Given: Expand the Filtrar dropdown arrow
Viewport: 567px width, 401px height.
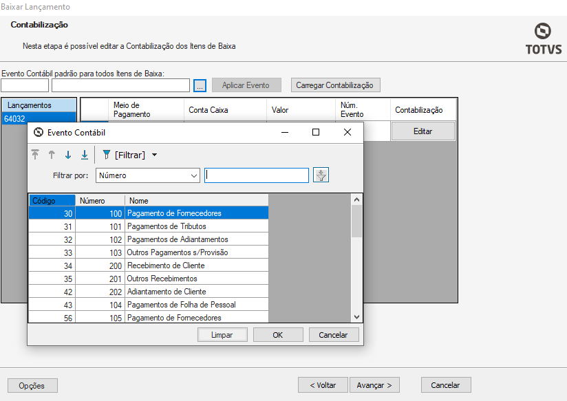Looking at the screenshot, I should 154,155.
